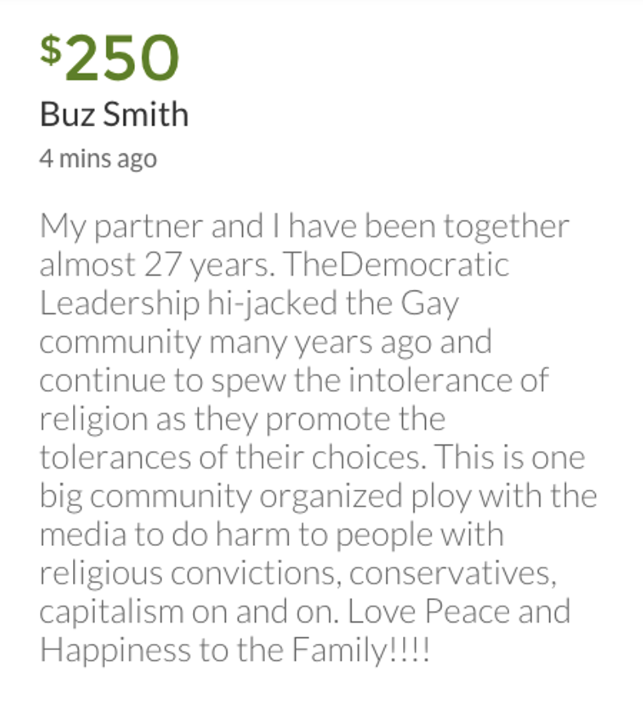This screenshot has height=704, width=643.
Task: Click the word "media" in the comment
Action: pyautogui.click(x=81, y=535)
